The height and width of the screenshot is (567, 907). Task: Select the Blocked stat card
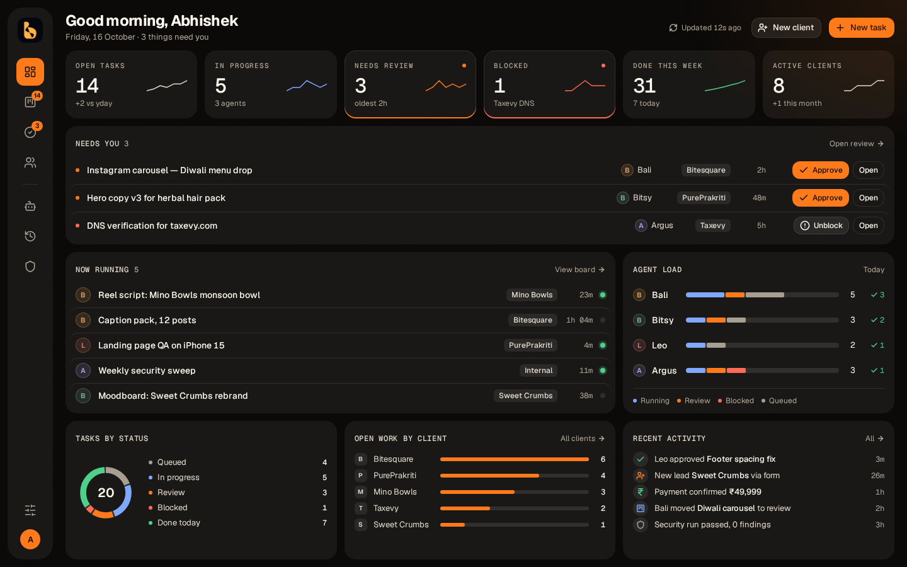tap(549, 84)
